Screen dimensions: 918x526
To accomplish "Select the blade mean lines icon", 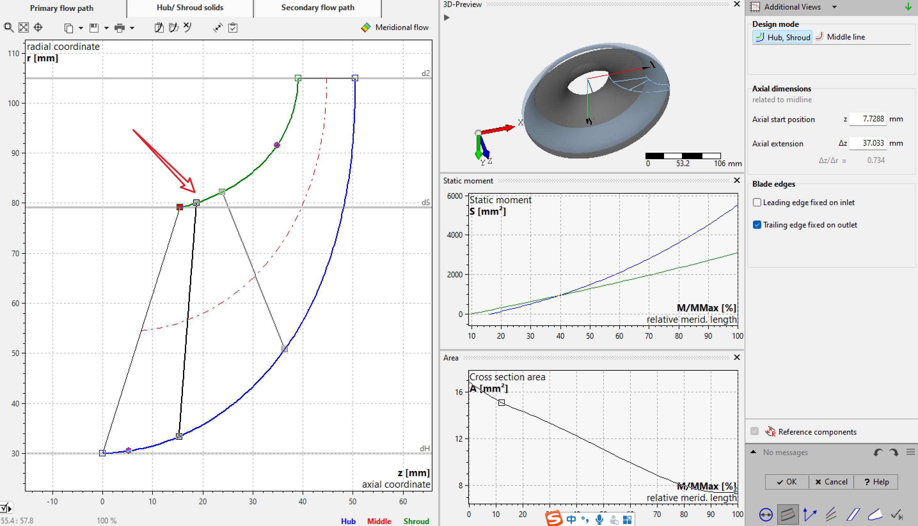I will pos(831,514).
